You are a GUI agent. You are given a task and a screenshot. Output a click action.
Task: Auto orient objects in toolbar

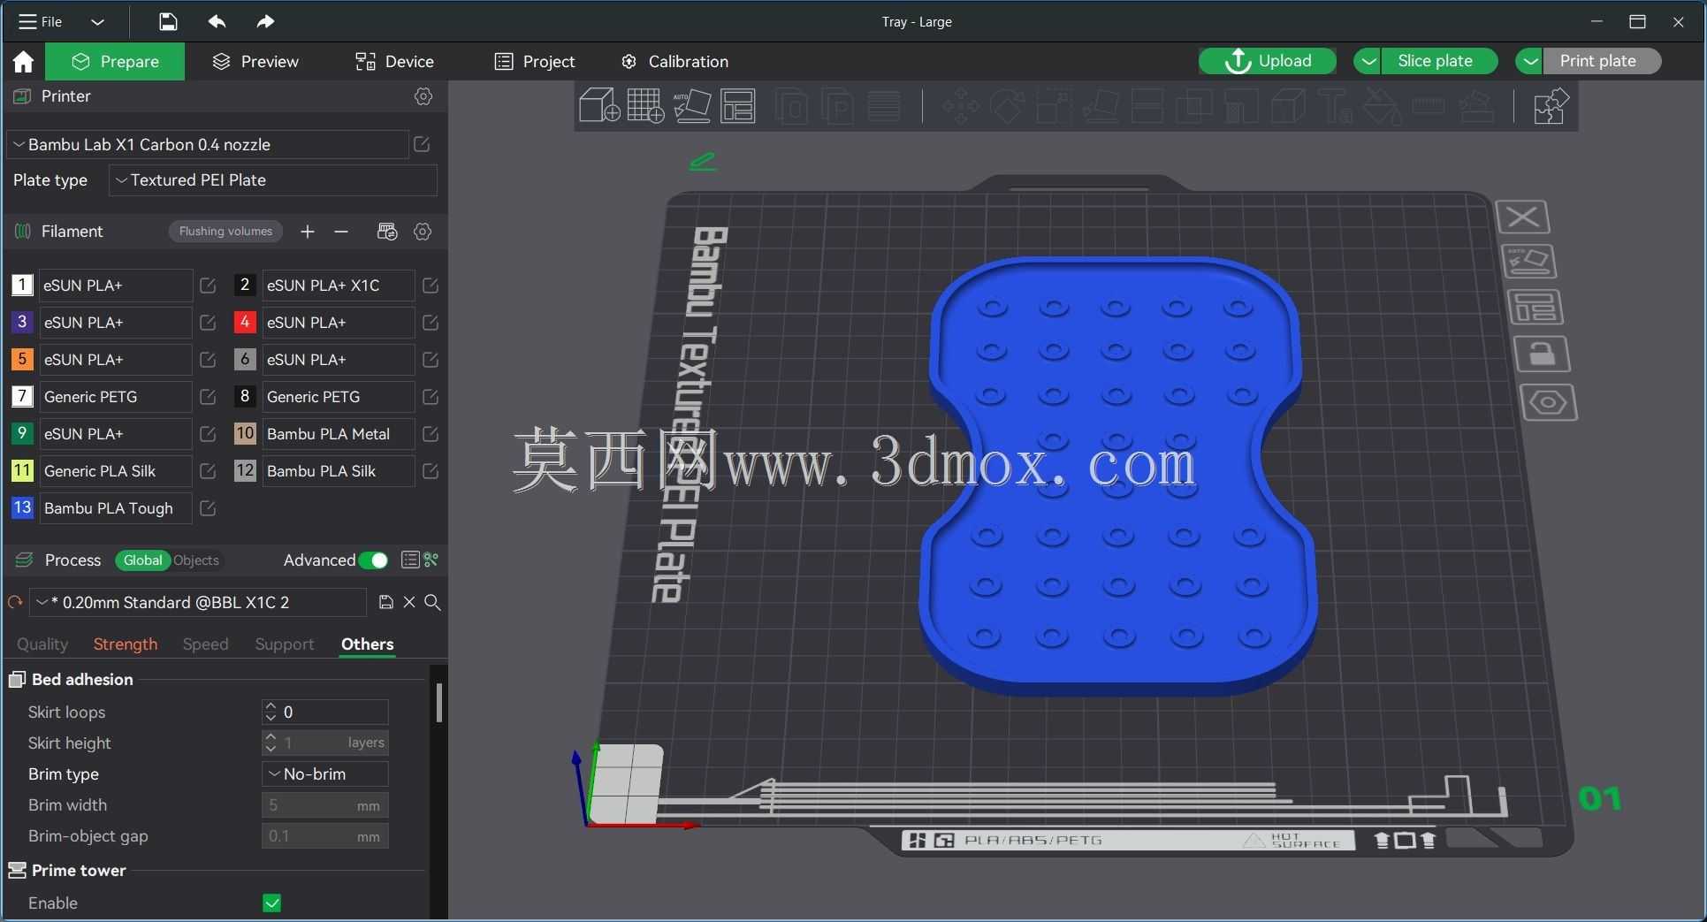click(692, 106)
